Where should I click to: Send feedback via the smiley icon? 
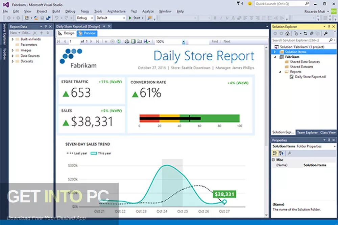pos(250,4)
